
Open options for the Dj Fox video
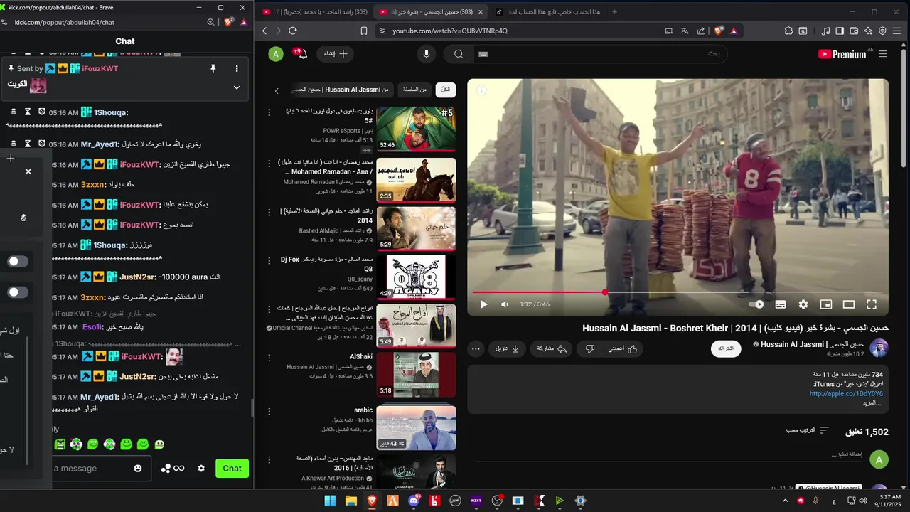click(x=269, y=260)
